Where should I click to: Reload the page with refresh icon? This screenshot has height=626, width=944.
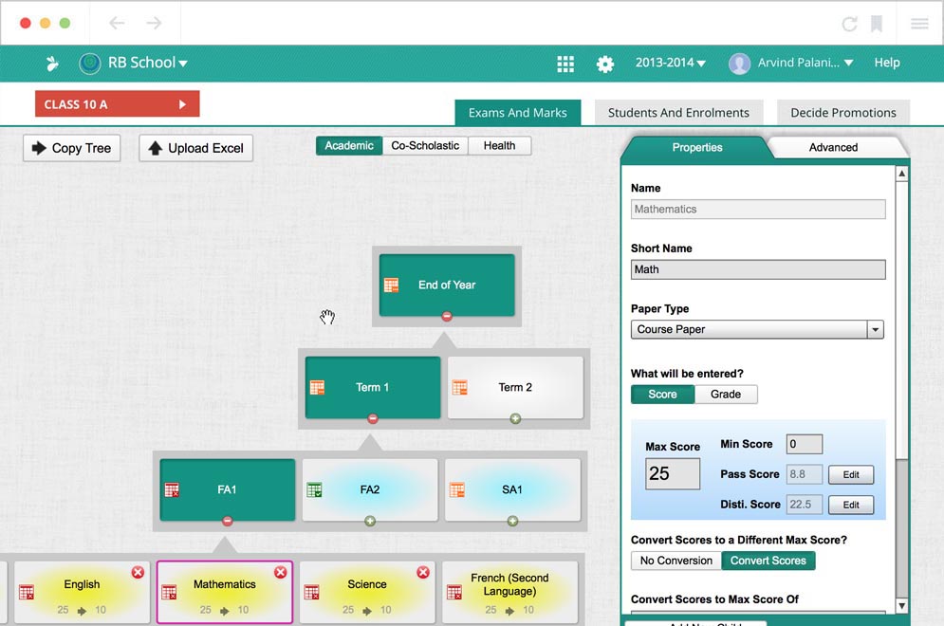849,24
